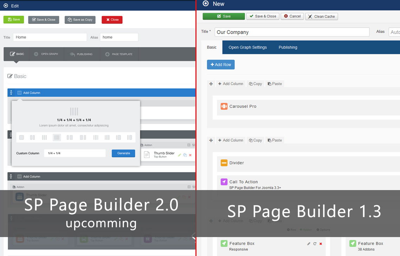Click the move handle on the lower dark Add Column row
The image size is (400, 256).
tap(11, 176)
